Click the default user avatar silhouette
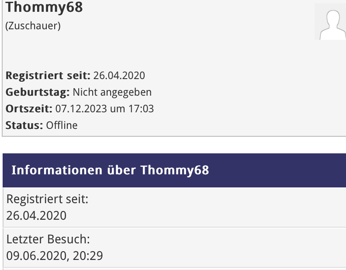 (330, 22)
